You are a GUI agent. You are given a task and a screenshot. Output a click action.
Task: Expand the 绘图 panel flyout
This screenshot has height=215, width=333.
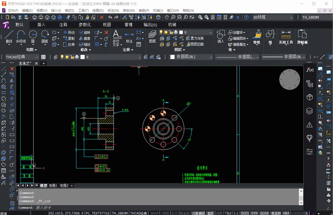point(32,50)
